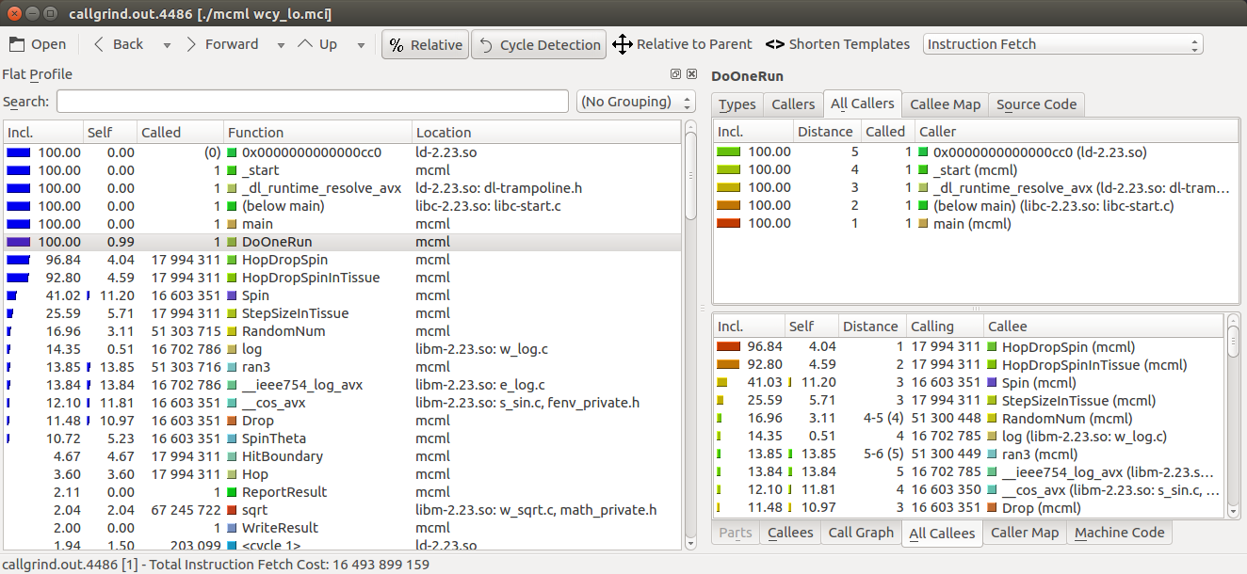
Task: Toggle Cycle Detection
Action: coord(538,43)
